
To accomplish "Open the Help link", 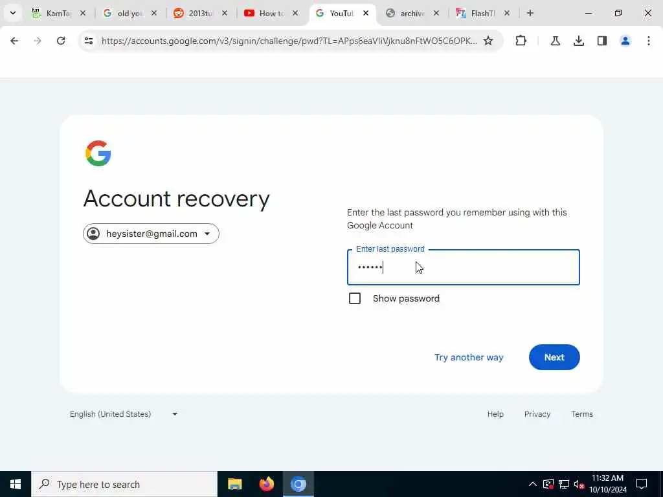I will click(495, 414).
